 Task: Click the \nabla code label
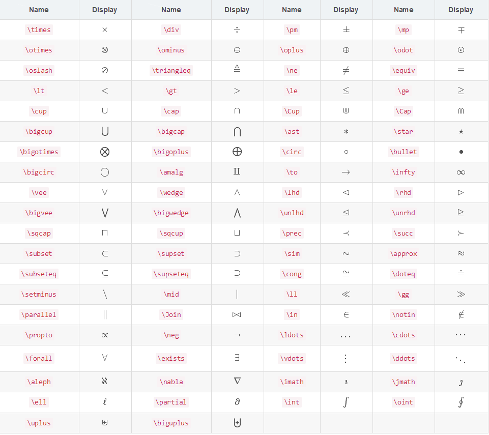pyautogui.click(x=171, y=382)
